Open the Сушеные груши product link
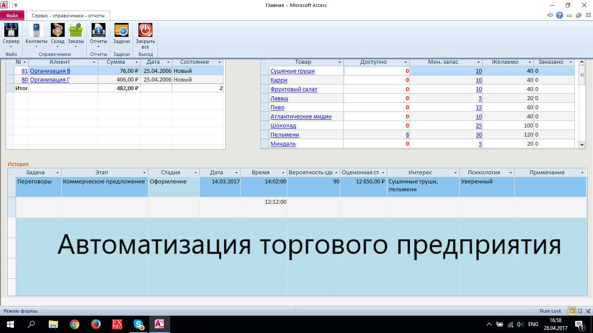 click(x=292, y=71)
